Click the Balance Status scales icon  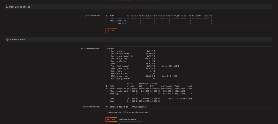(x=8, y=39)
